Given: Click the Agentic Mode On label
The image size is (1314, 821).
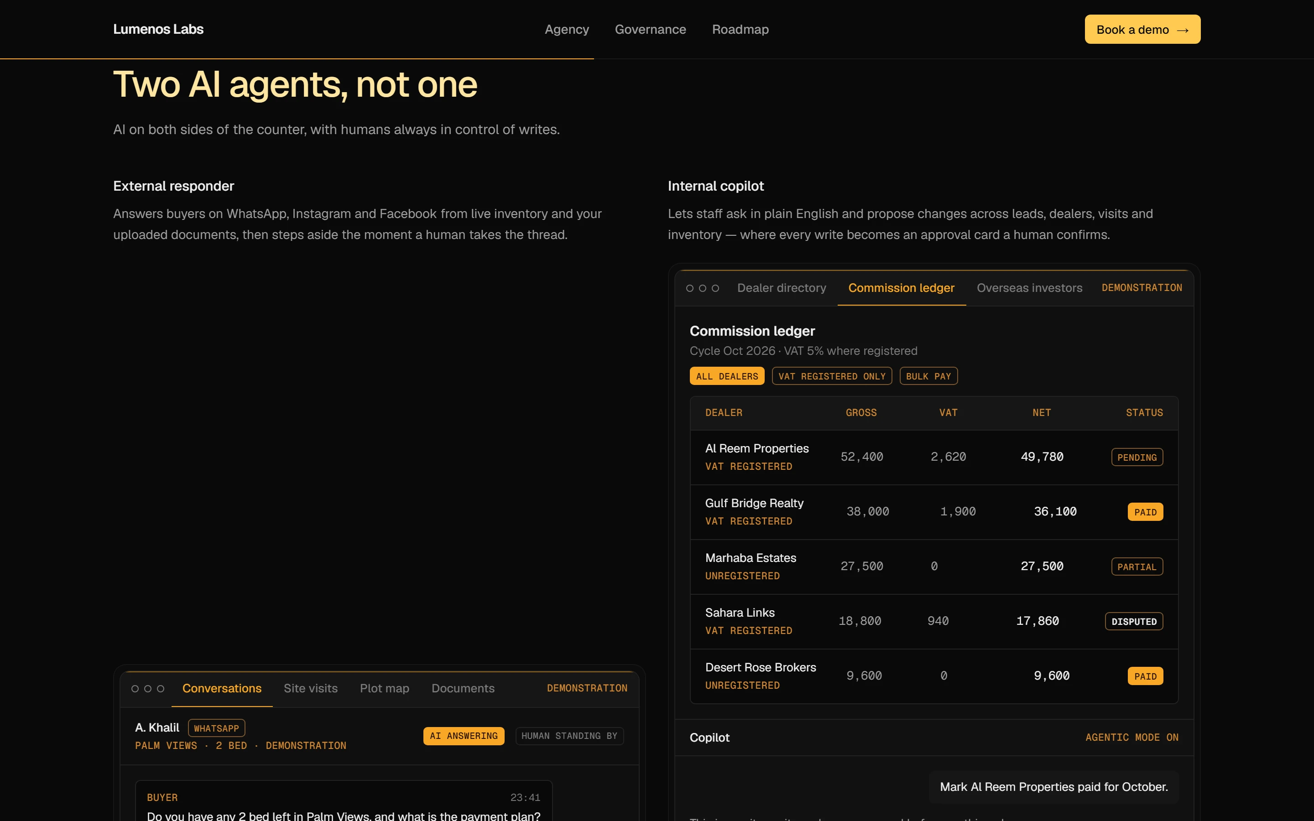Looking at the screenshot, I should coord(1131,738).
